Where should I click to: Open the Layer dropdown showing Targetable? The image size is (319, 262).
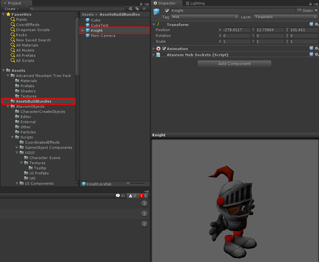click(285, 17)
